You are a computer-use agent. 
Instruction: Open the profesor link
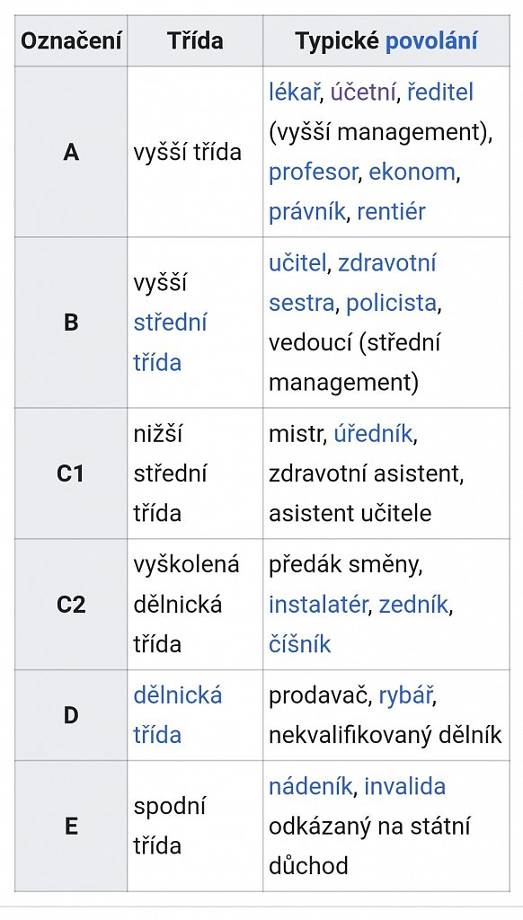tap(314, 172)
